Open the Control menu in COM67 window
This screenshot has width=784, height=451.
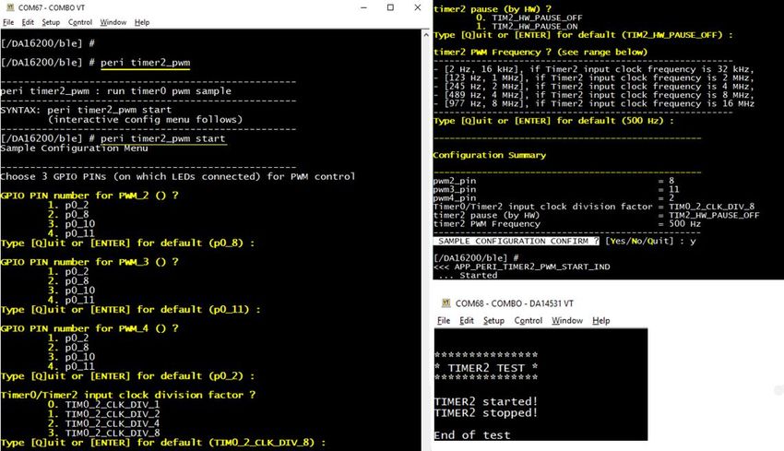coord(80,22)
